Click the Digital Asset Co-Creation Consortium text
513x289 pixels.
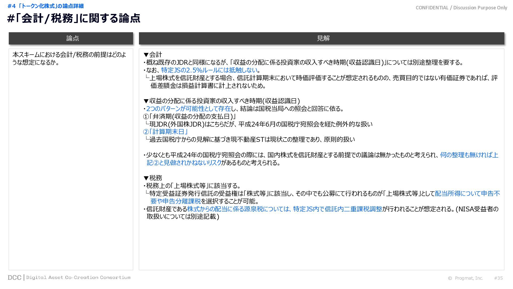(x=78, y=277)
